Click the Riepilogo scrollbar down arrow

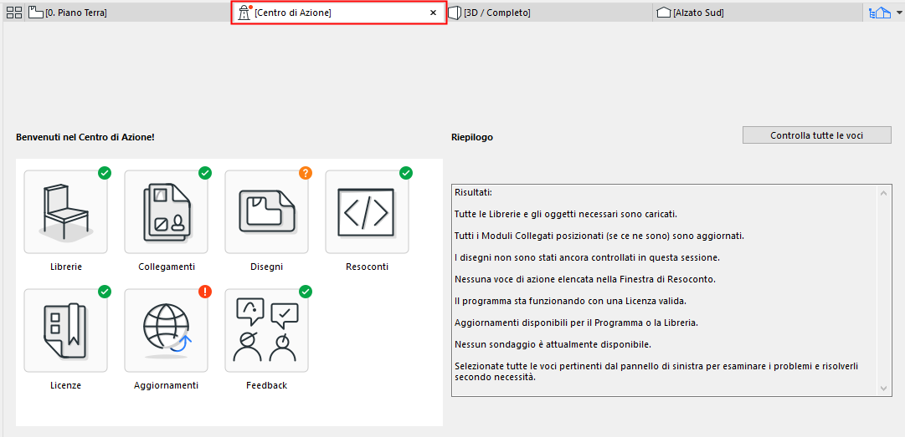(x=883, y=389)
